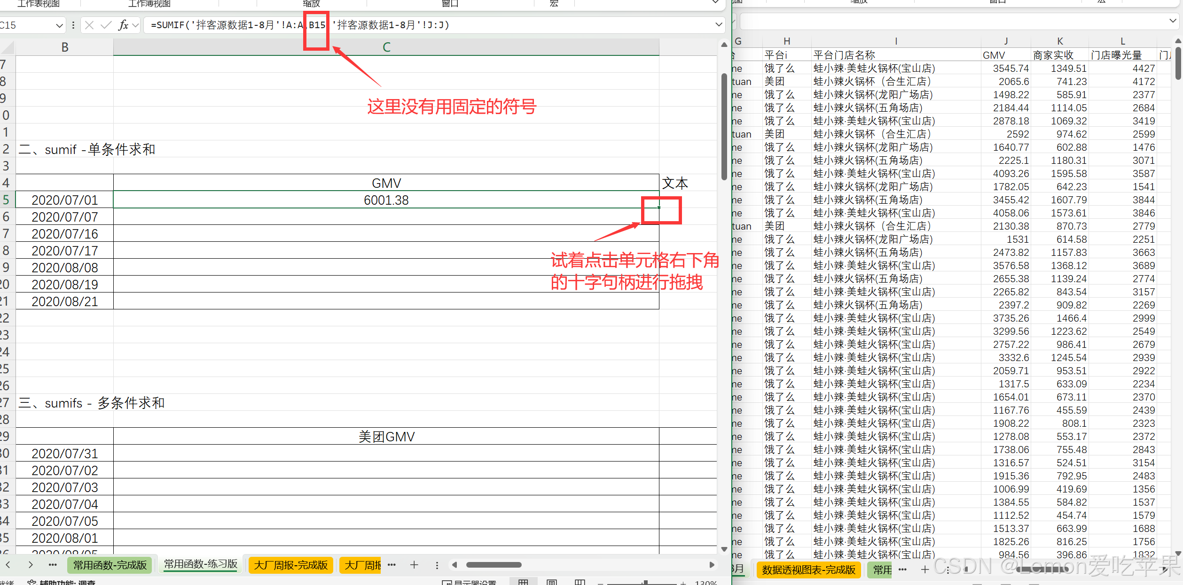Click horizontal scrollbar left arrow, left window

click(454, 565)
